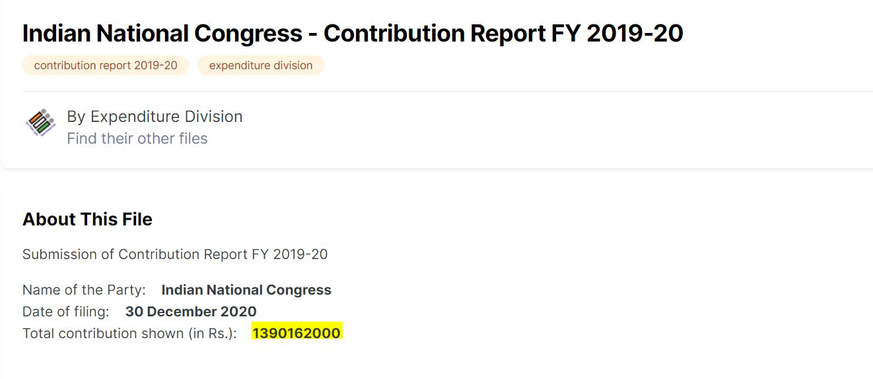The height and width of the screenshot is (379, 873).
Task: Select the highlighted amount 1390162000
Action: pos(297,333)
